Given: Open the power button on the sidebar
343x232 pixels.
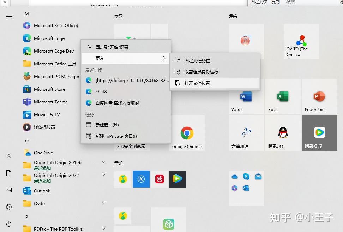Looking at the screenshot, I should (9, 224).
